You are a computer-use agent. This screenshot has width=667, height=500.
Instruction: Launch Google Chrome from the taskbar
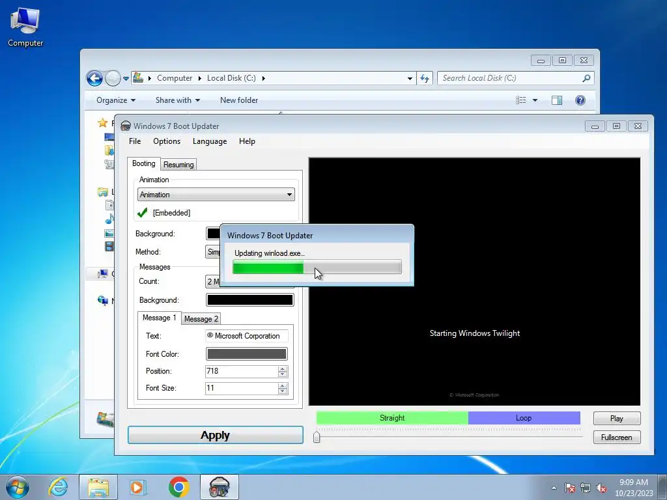click(x=178, y=487)
